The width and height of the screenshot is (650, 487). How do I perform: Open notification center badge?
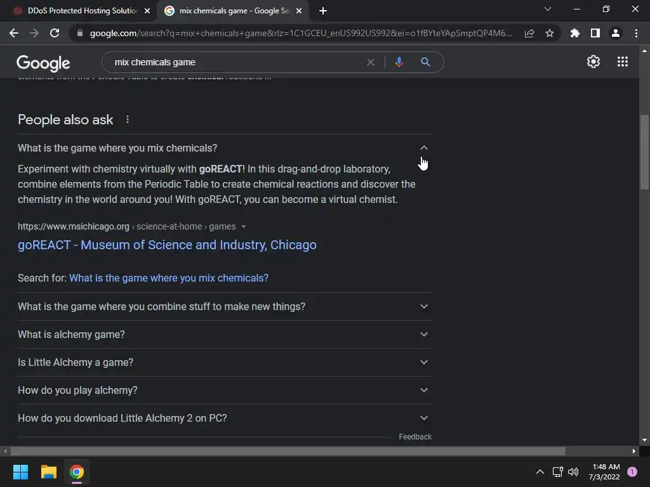632,472
